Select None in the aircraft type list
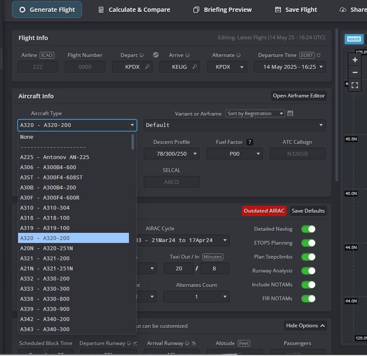The height and width of the screenshot is (356, 367). click(x=73, y=137)
